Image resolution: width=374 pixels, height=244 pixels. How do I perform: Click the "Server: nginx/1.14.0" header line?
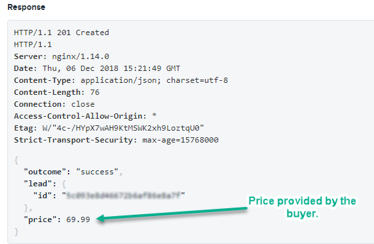[61, 56]
